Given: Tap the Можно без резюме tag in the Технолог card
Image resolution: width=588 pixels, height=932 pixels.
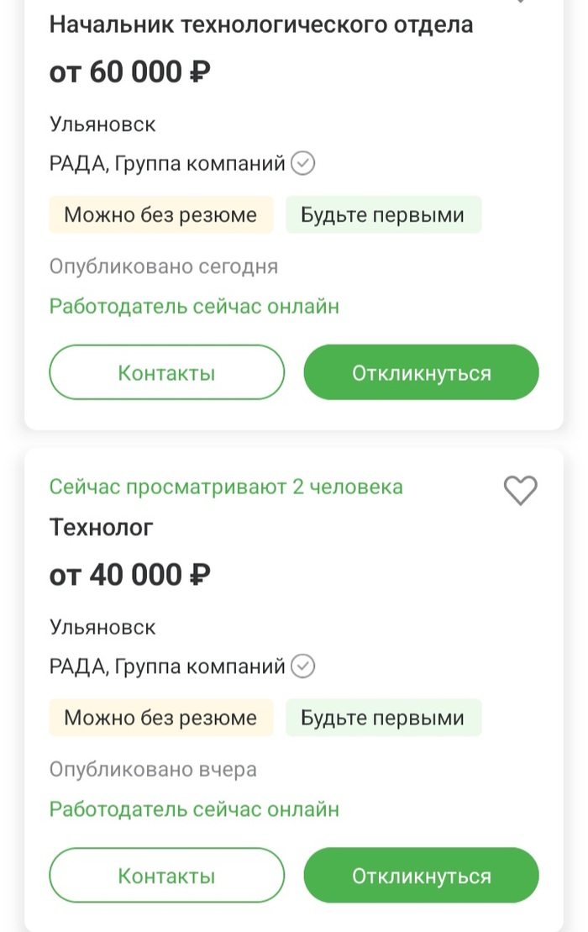Looking at the screenshot, I should (160, 718).
